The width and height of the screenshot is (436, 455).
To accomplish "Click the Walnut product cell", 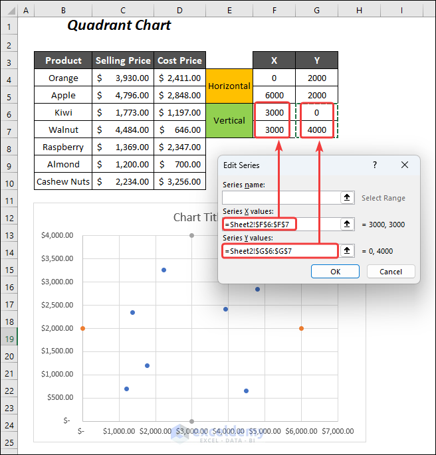I will click(63, 130).
